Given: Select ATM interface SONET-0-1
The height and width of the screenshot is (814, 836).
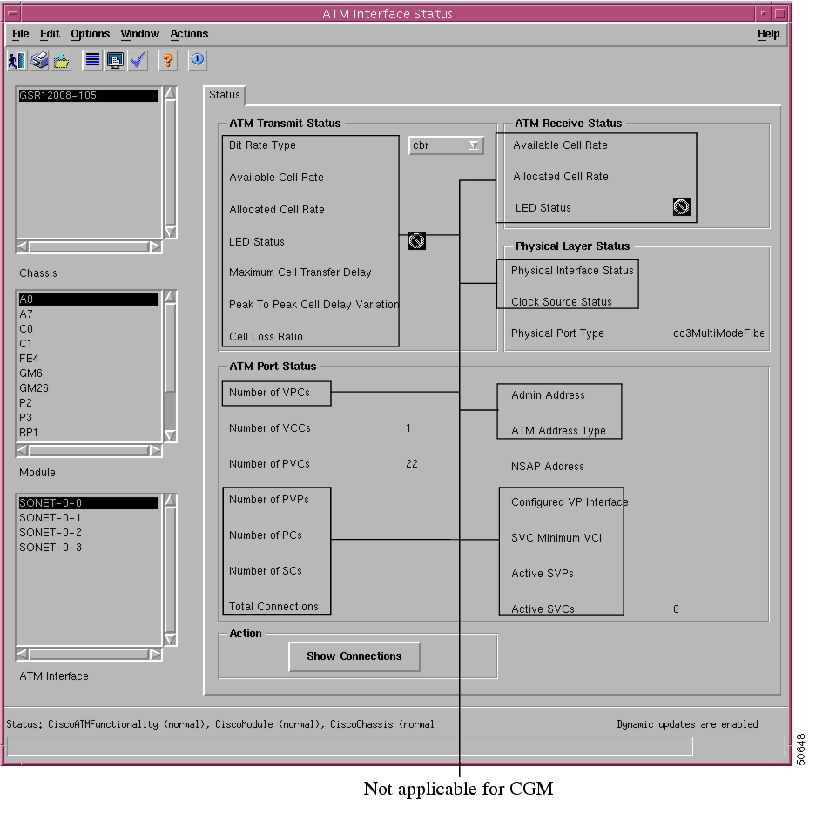Looking at the screenshot, I should tap(88, 518).
